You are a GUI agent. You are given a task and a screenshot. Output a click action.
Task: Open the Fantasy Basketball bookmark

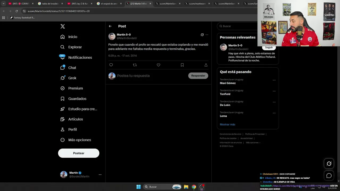coord(22,18)
